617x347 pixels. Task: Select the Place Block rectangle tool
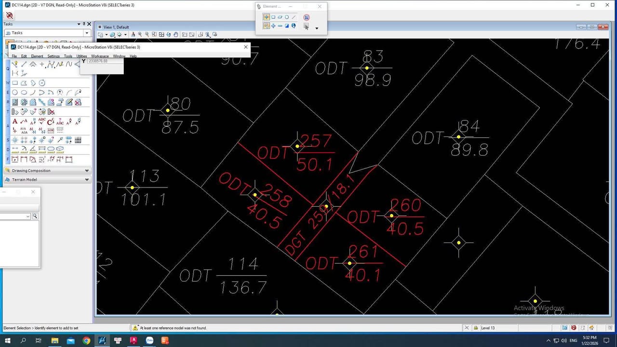(15, 83)
